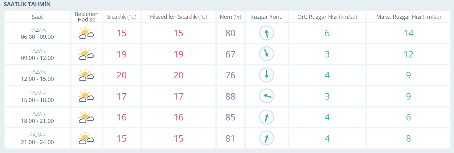Click wind direction compass for 09.00 - 12.00

click(x=267, y=54)
